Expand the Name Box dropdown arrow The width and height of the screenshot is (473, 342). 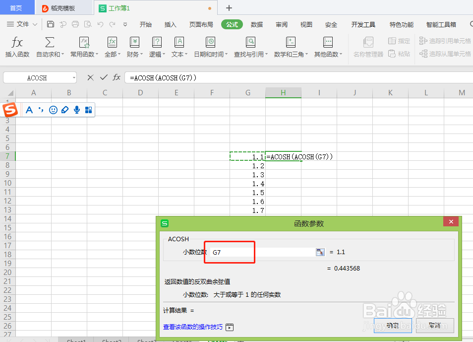click(74, 77)
